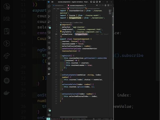Click the VS Code logo in title bar
Viewport: 160px width, 120px height.
[48, 2]
